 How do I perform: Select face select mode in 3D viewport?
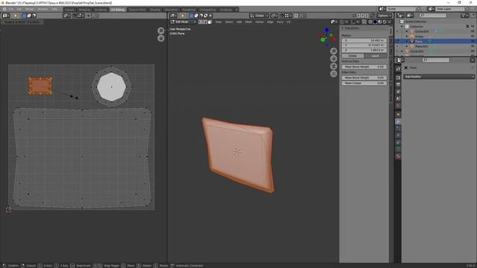point(209,22)
